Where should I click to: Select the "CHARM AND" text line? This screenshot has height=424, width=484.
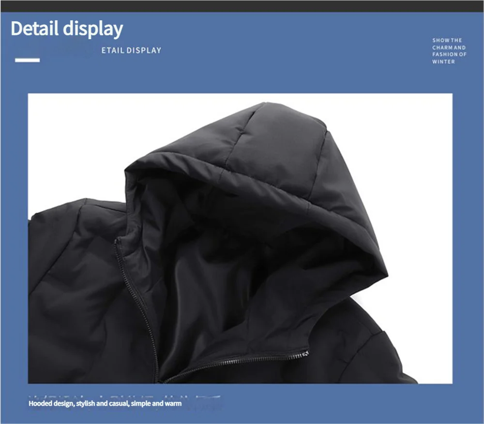[449, 48]
